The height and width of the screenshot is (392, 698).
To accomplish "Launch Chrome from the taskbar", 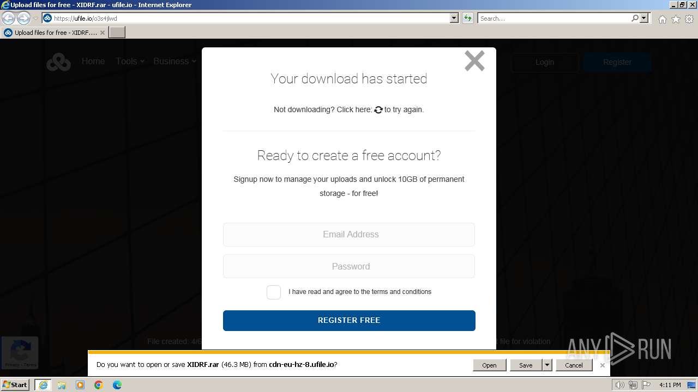I will [99, 385].
